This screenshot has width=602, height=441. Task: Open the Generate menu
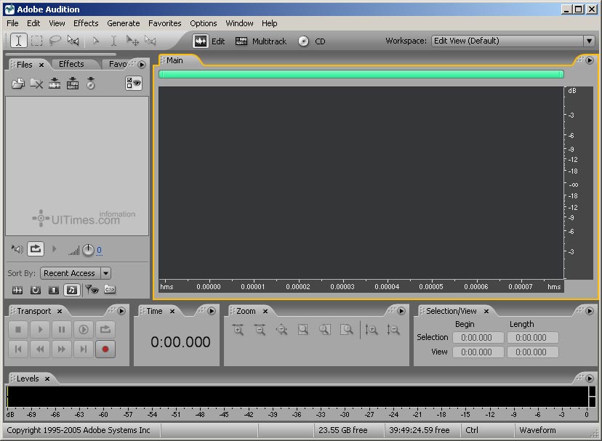tap(124, 23)
